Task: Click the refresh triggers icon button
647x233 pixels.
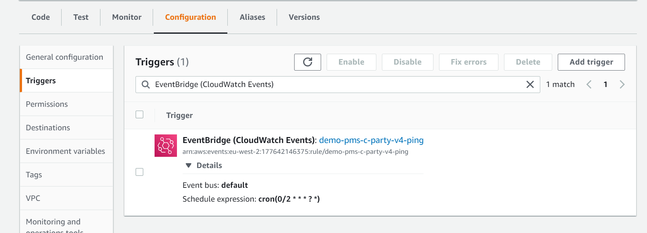Action: click(307, 62)
